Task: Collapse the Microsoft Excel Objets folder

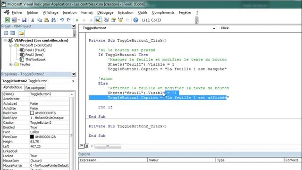Action: click(x=11, y=45)
